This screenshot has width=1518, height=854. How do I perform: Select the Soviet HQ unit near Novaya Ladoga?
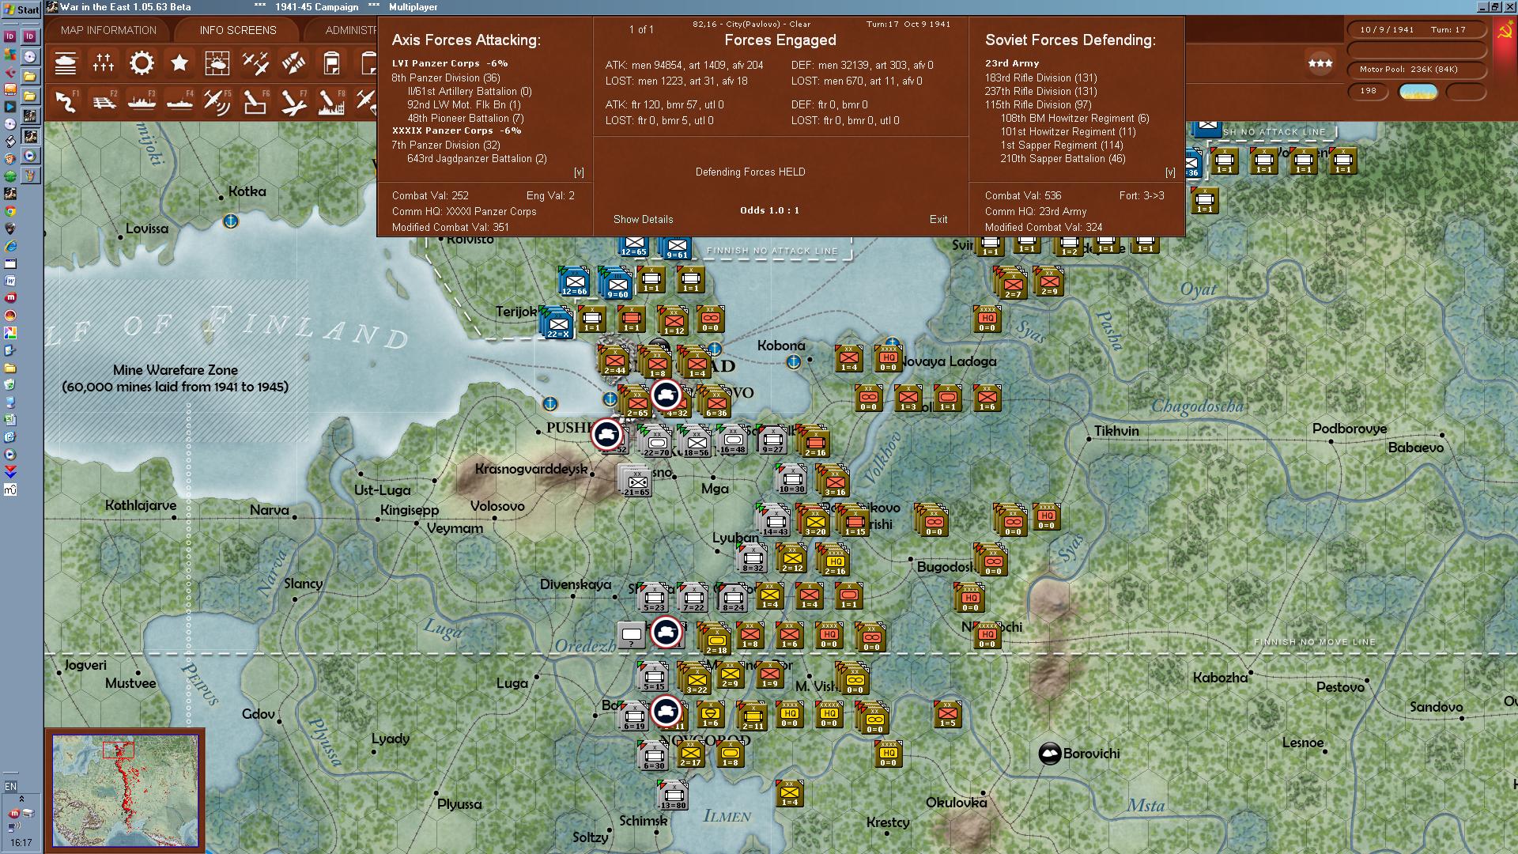[888, 359]
